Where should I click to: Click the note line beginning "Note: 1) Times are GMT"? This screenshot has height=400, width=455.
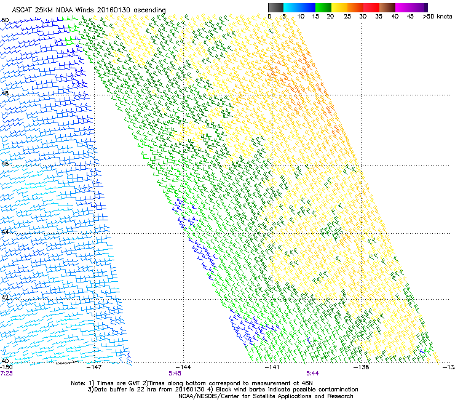[192, 383]
